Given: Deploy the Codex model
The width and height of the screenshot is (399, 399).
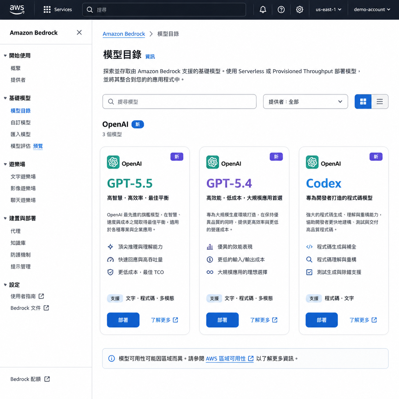Looking at the screenshot, I should (322, 320).
